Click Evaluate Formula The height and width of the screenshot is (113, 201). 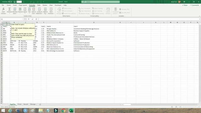98,13
